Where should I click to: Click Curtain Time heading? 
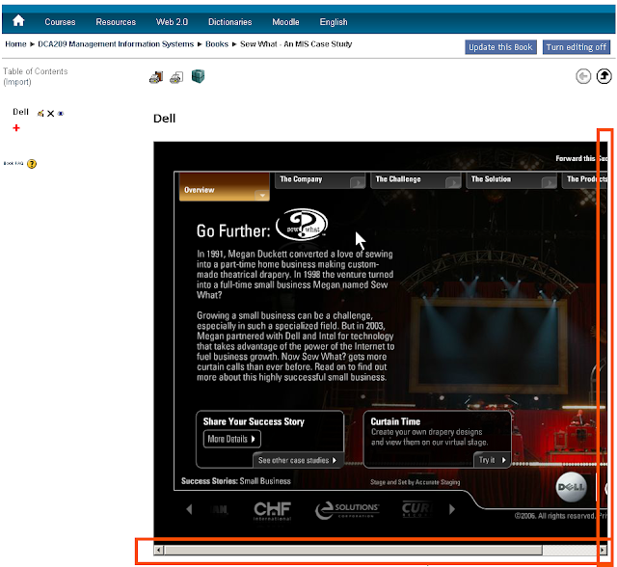point(395,421)
